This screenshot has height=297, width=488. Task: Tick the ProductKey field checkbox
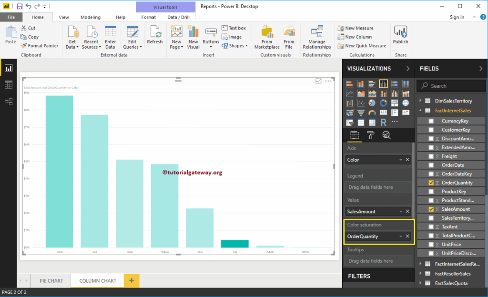(431, 192)
